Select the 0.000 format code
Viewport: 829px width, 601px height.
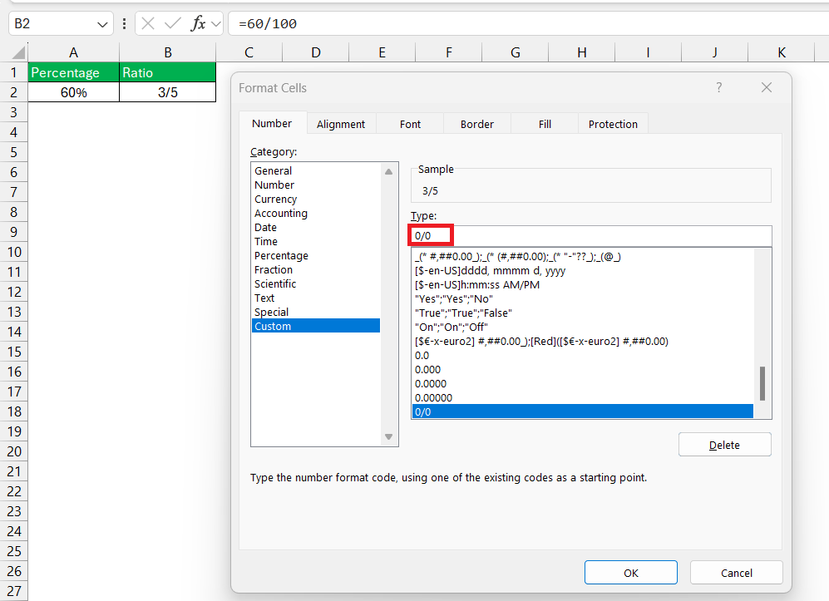583,369
